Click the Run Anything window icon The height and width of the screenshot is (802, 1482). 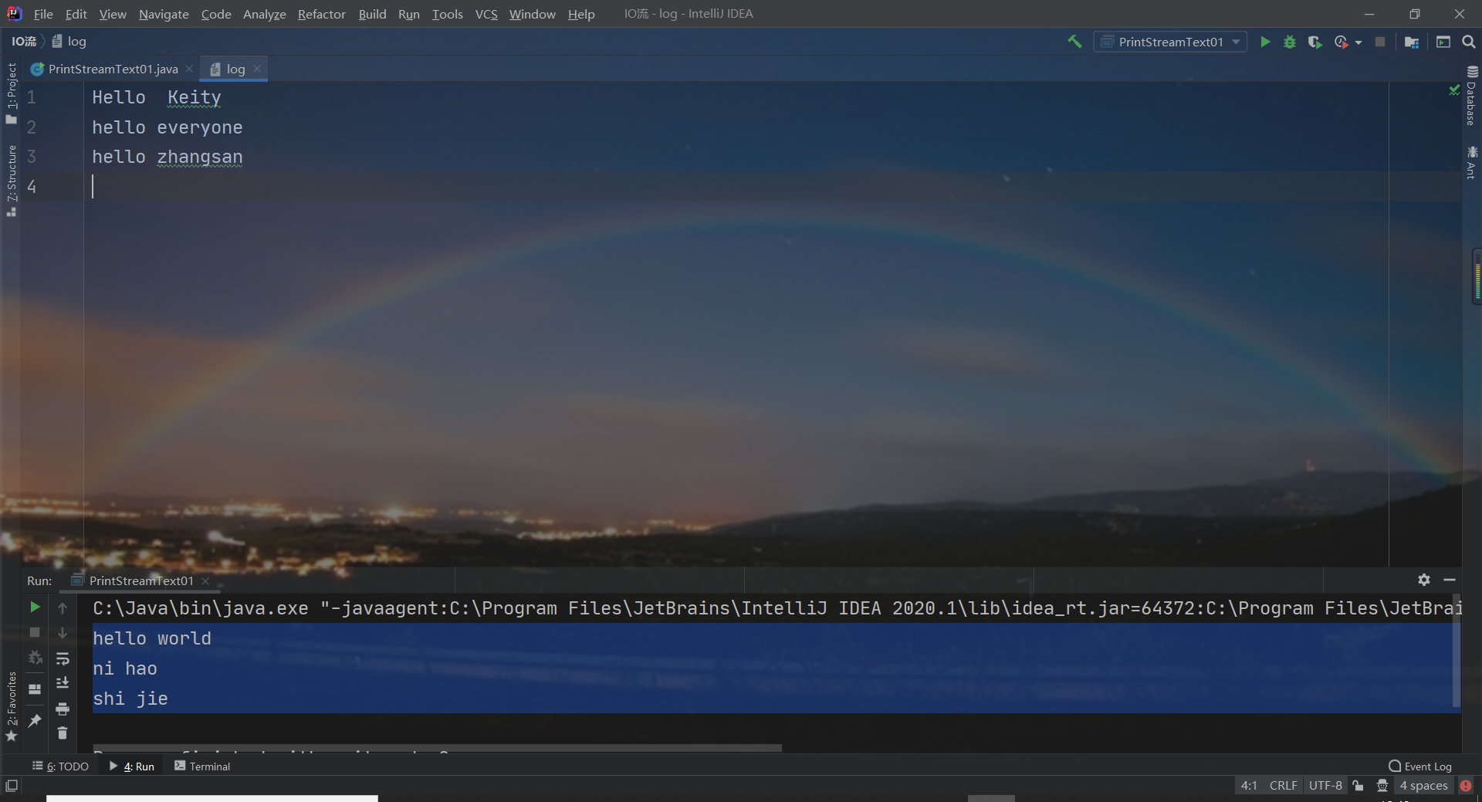tap(1443, 42)
